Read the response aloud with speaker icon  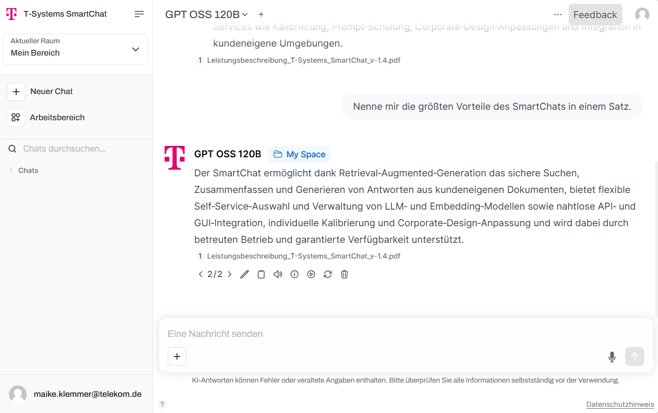coord(278,274)
